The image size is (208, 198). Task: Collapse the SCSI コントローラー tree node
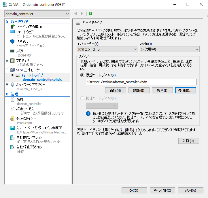[x=7, y=70]
